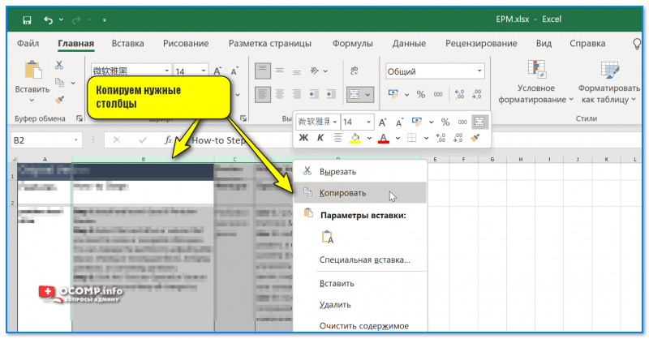Apply red Font Color in mini toolbar
649x339 pixels.
click(384, 138)
